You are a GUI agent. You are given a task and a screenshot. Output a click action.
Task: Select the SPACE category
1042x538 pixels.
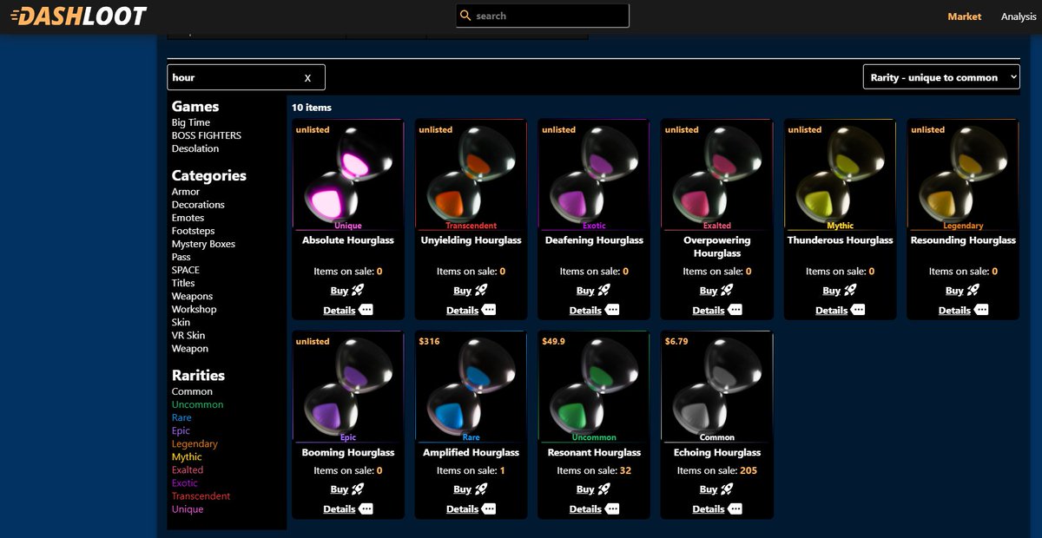[186, 270]
